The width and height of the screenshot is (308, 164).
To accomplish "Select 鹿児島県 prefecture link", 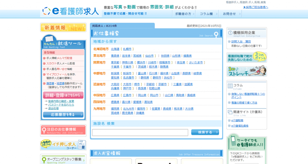I will pyautogui.click(x=128, y=113).
